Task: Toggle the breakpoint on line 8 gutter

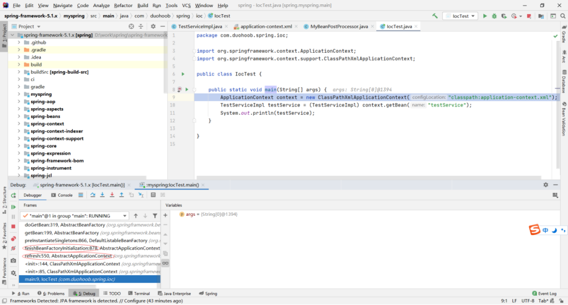Action: tap(179, 90)
